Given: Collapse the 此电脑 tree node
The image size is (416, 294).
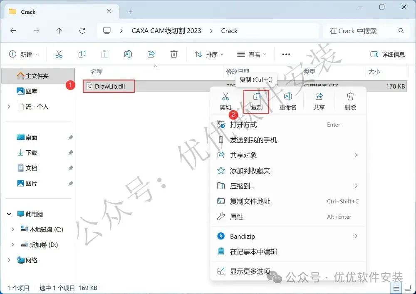Looking at the screenshot, I should [9, 214].
